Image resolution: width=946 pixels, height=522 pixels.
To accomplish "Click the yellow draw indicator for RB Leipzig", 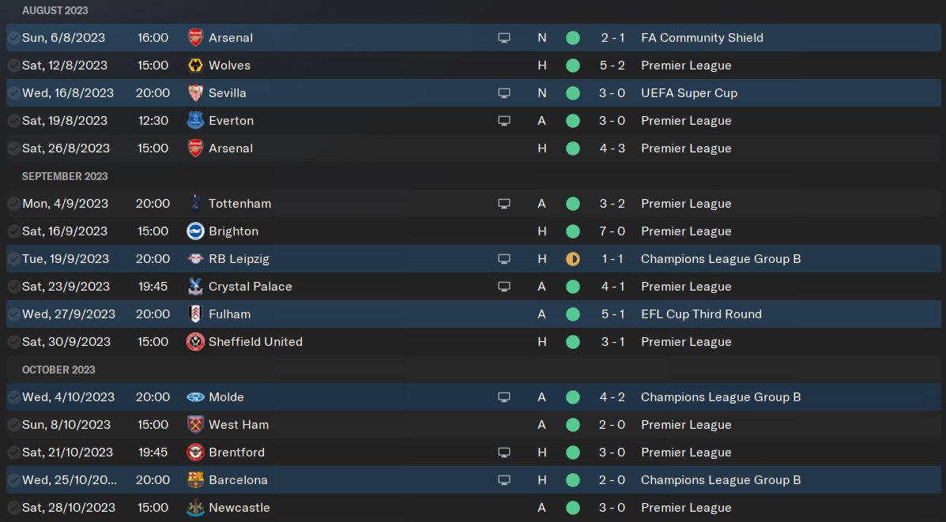I will [573, 259].
